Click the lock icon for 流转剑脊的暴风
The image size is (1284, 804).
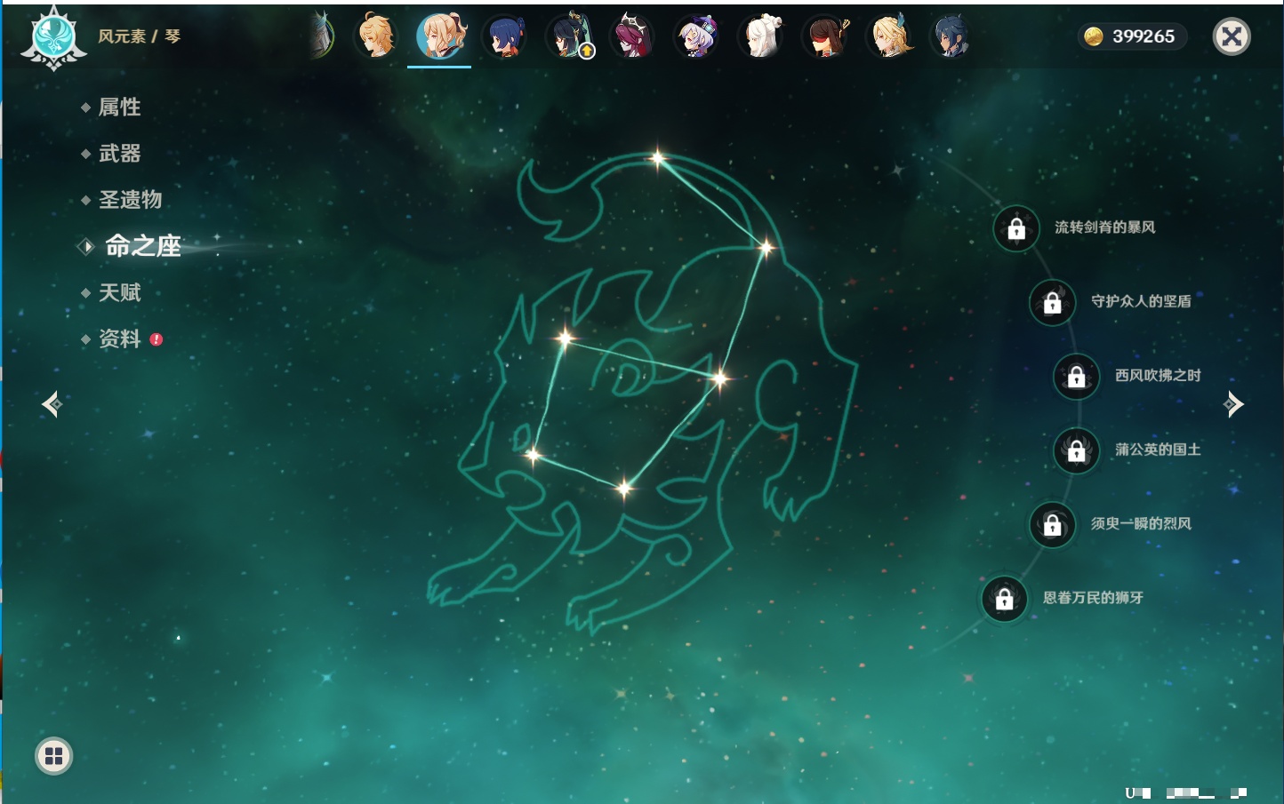(x=1016, y=229)
